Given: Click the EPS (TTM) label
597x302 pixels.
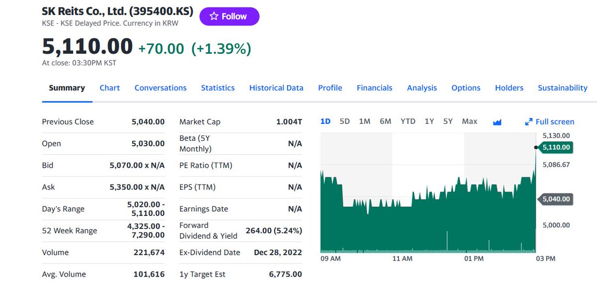Looking at the screenshot, I should pyautogui.click(x=198, y=187).
